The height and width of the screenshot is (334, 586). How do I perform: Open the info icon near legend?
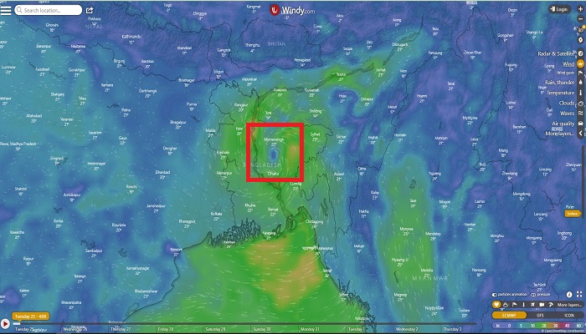point(569,295)
